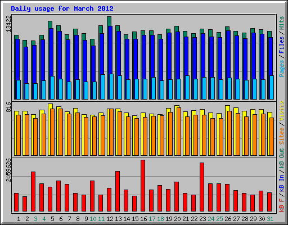
Task: Click the green day label 17
Action: tap(152, 219)
